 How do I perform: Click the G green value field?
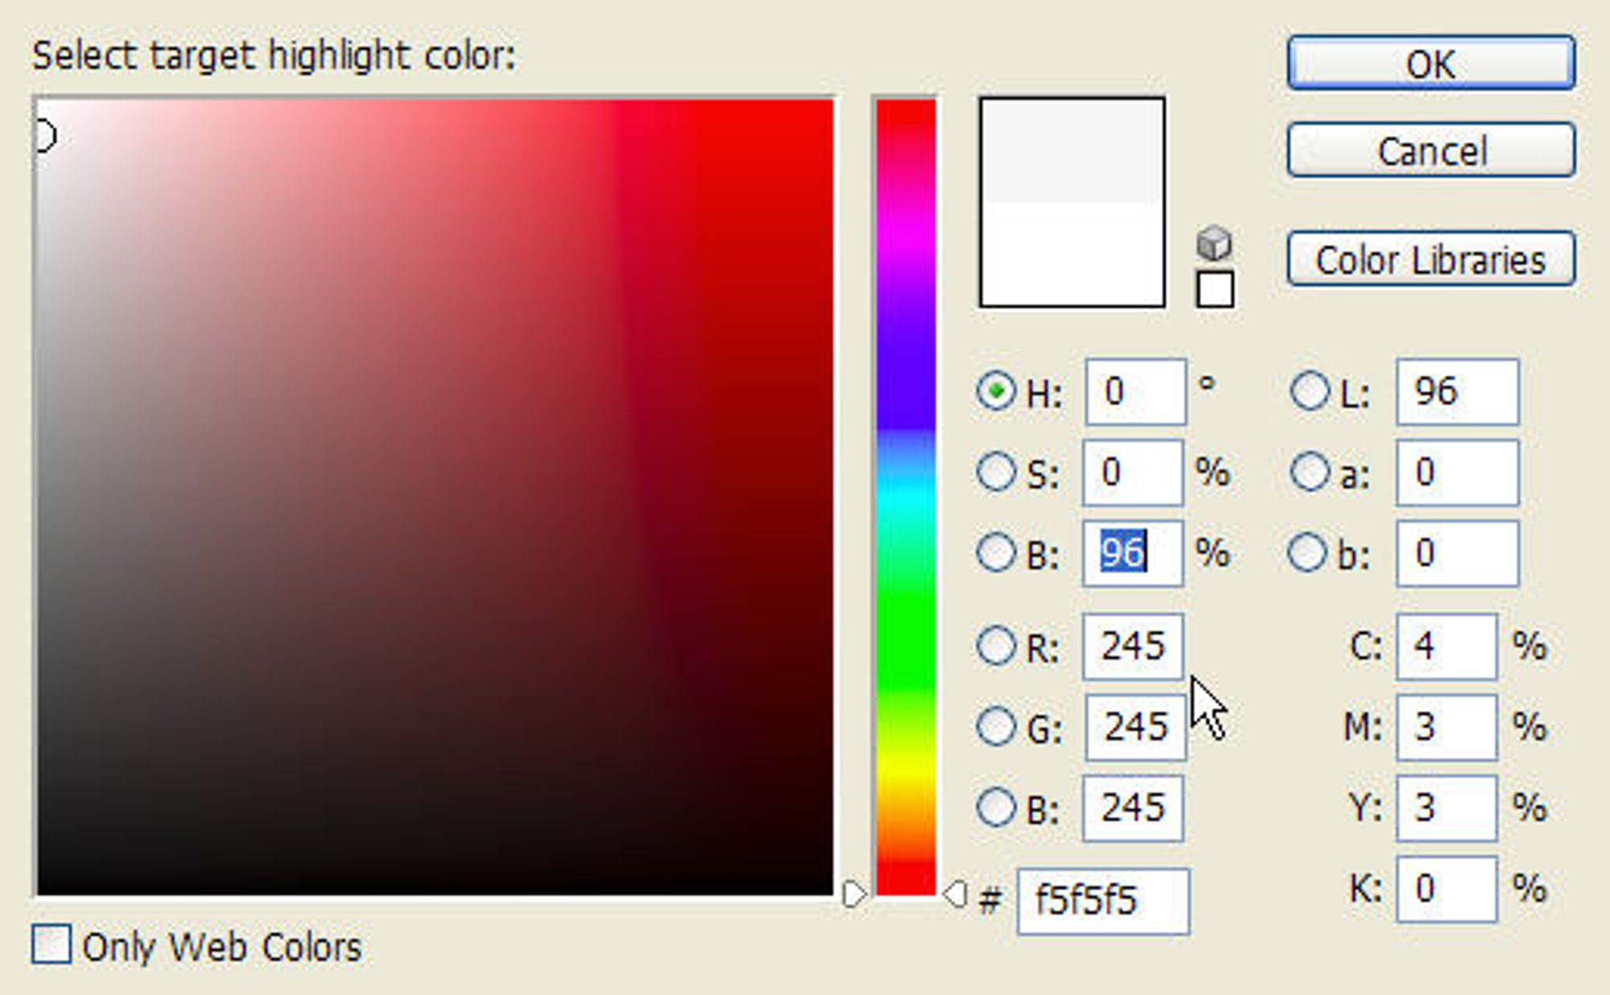[1135, 727]
